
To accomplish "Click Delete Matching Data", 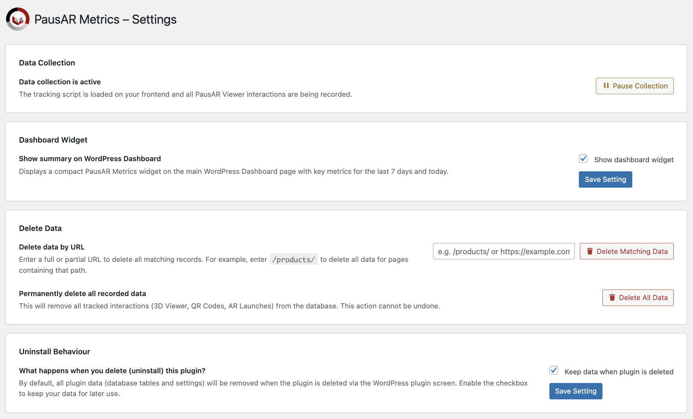I will click(626, 251).
